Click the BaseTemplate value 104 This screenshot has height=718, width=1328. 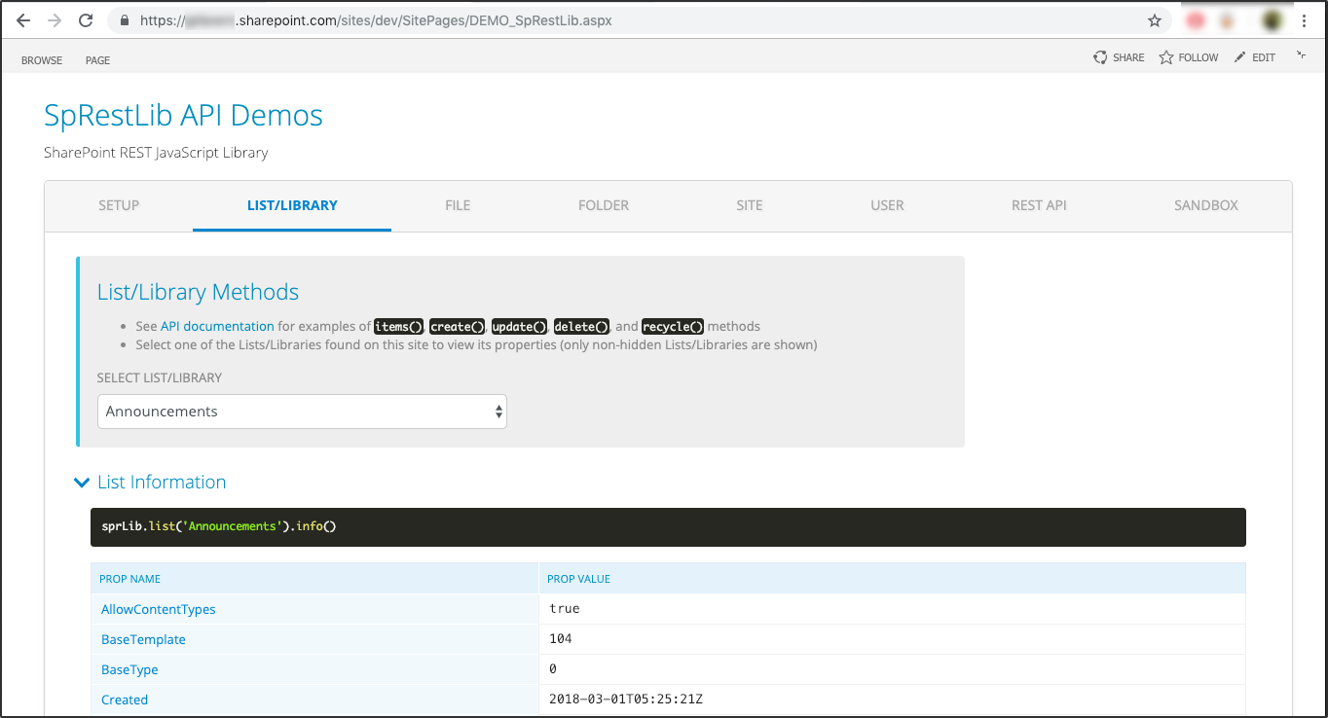click(561, 639)
